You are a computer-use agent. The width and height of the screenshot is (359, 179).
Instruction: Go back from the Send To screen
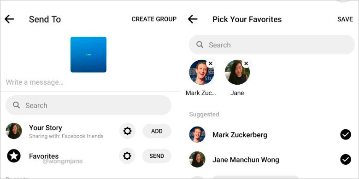click(9, 19)
